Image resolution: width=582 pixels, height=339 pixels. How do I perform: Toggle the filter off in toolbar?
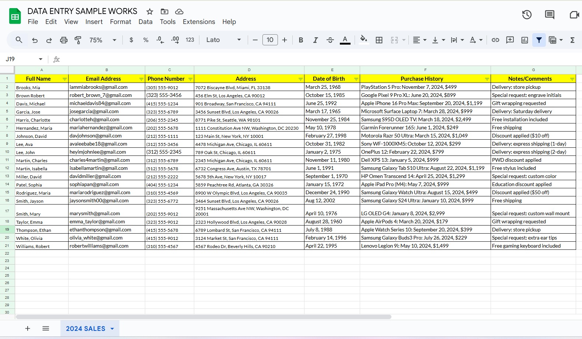pyautogui.click(x=539, y=40)
